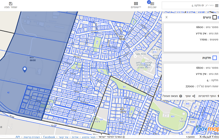Click the 1:5000 map scale indicator

coord(190,137)
